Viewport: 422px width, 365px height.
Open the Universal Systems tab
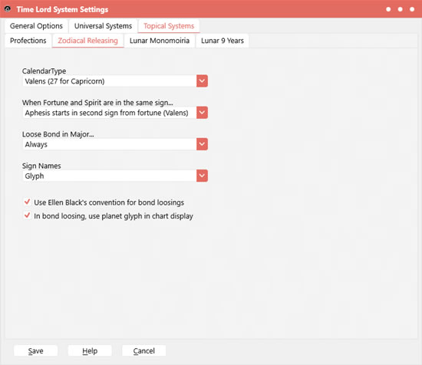point(103,26)
